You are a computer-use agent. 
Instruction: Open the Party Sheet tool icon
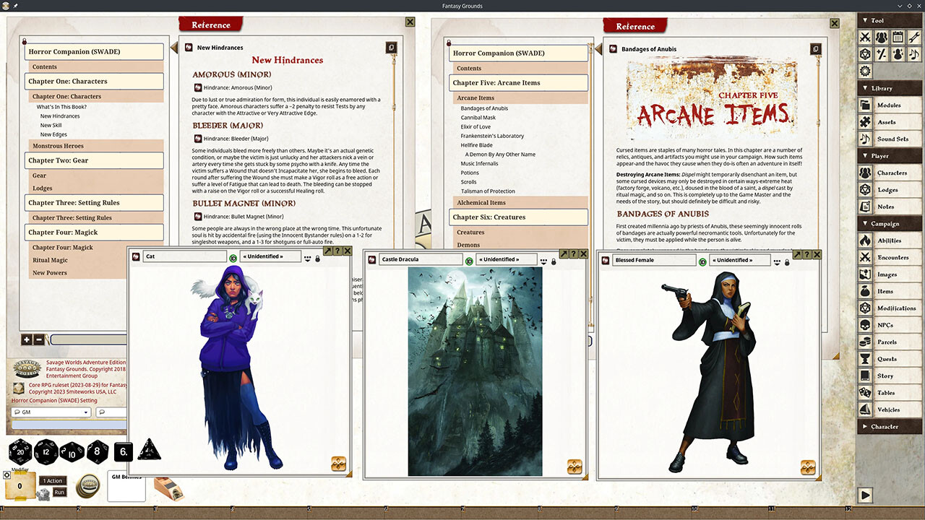(882, 37)
